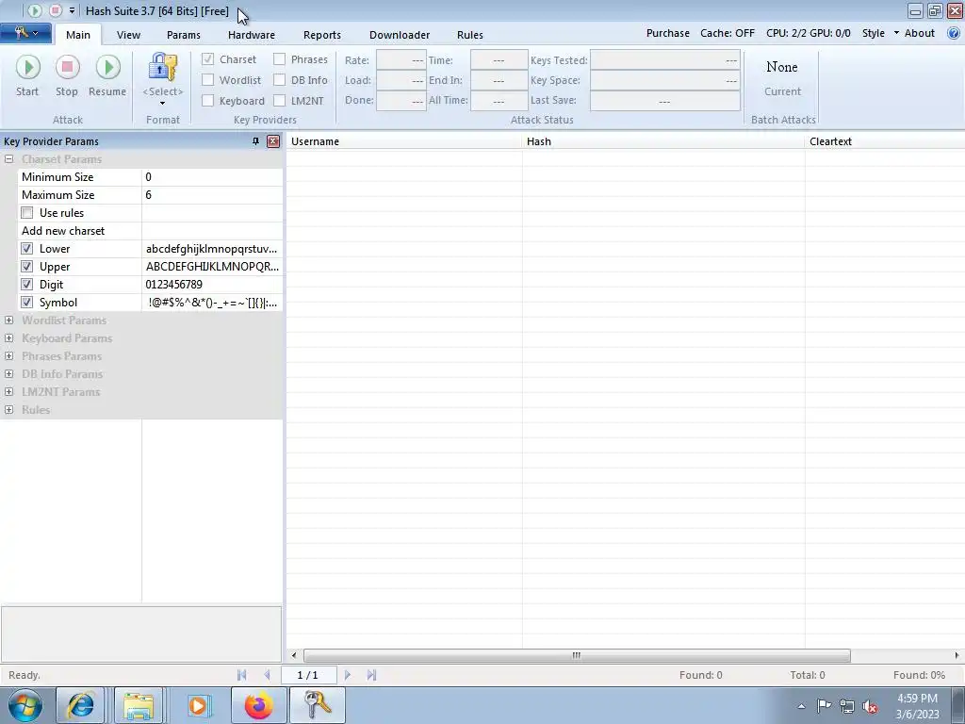Check the Use rules checkbox
This screenshot has height=724, width=965.
tap(27, 213)
